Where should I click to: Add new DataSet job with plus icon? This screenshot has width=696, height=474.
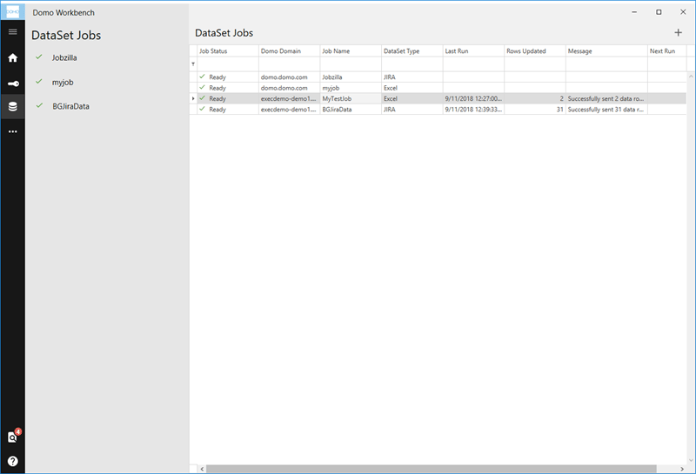tap(678, 32)
